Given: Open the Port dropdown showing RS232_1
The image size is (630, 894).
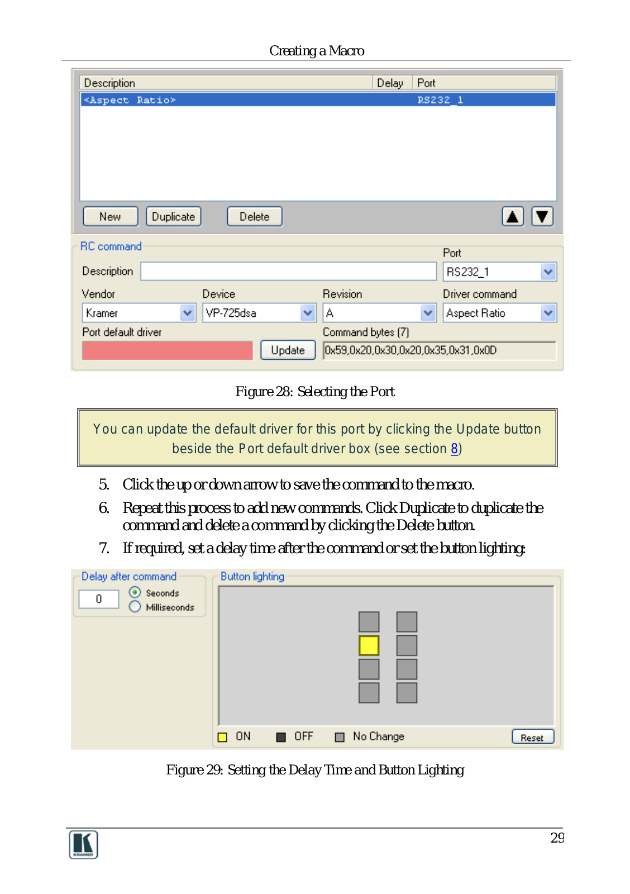Looking at the screenshot, I should point(500,272).
